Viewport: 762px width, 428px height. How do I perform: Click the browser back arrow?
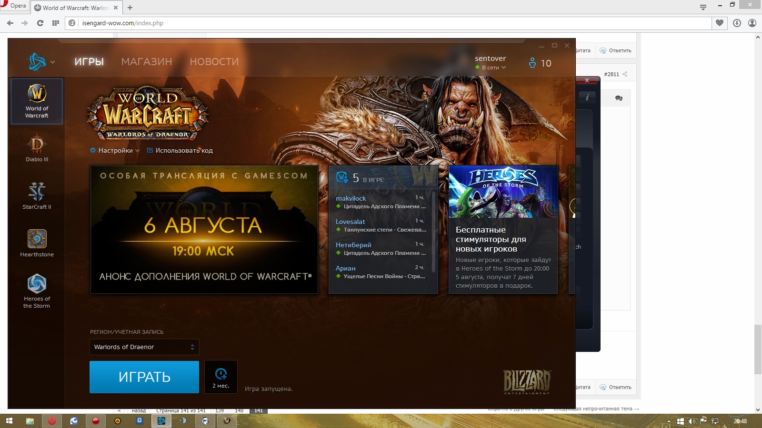tap(10, 23)
